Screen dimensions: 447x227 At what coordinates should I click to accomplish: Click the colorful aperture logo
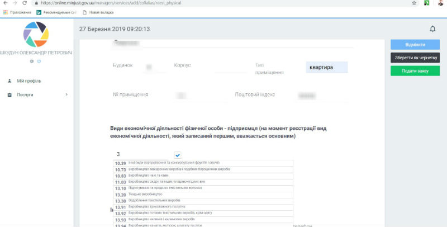pyautogui.click(x=36, y=34)
